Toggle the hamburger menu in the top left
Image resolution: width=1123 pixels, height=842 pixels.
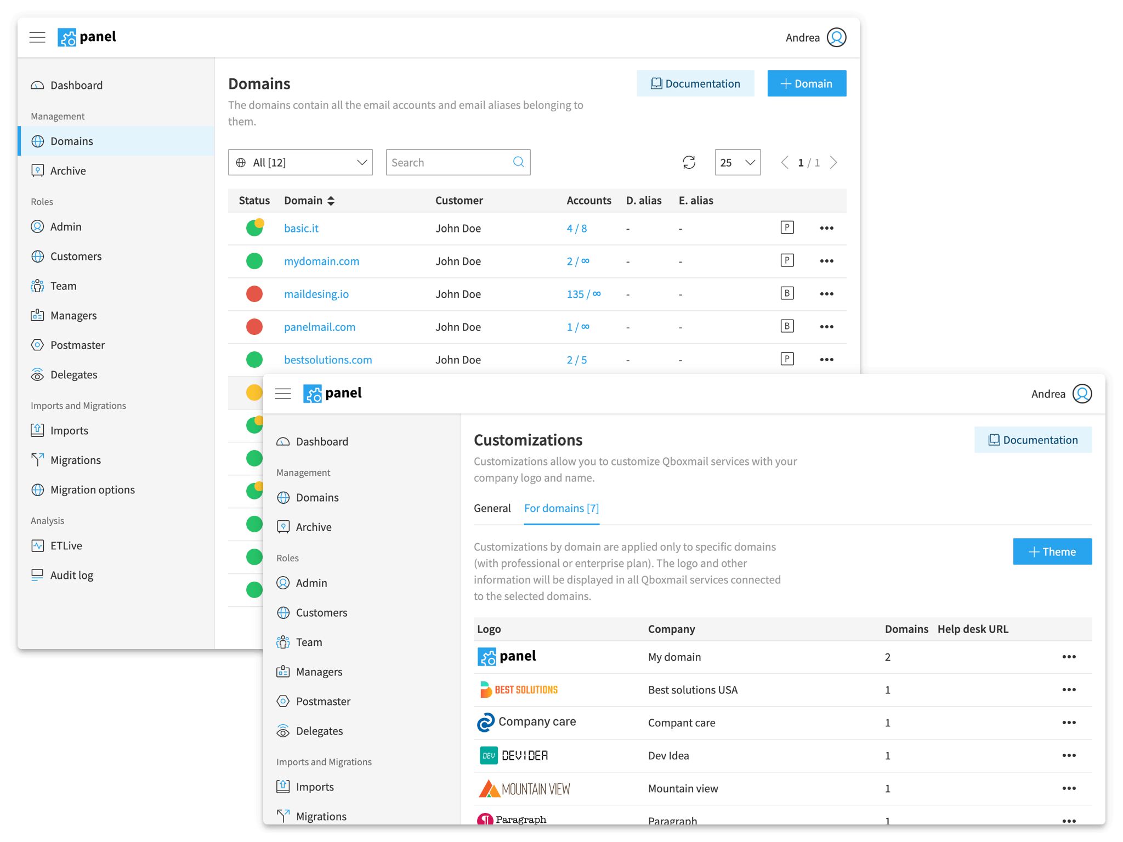point(37,37)
